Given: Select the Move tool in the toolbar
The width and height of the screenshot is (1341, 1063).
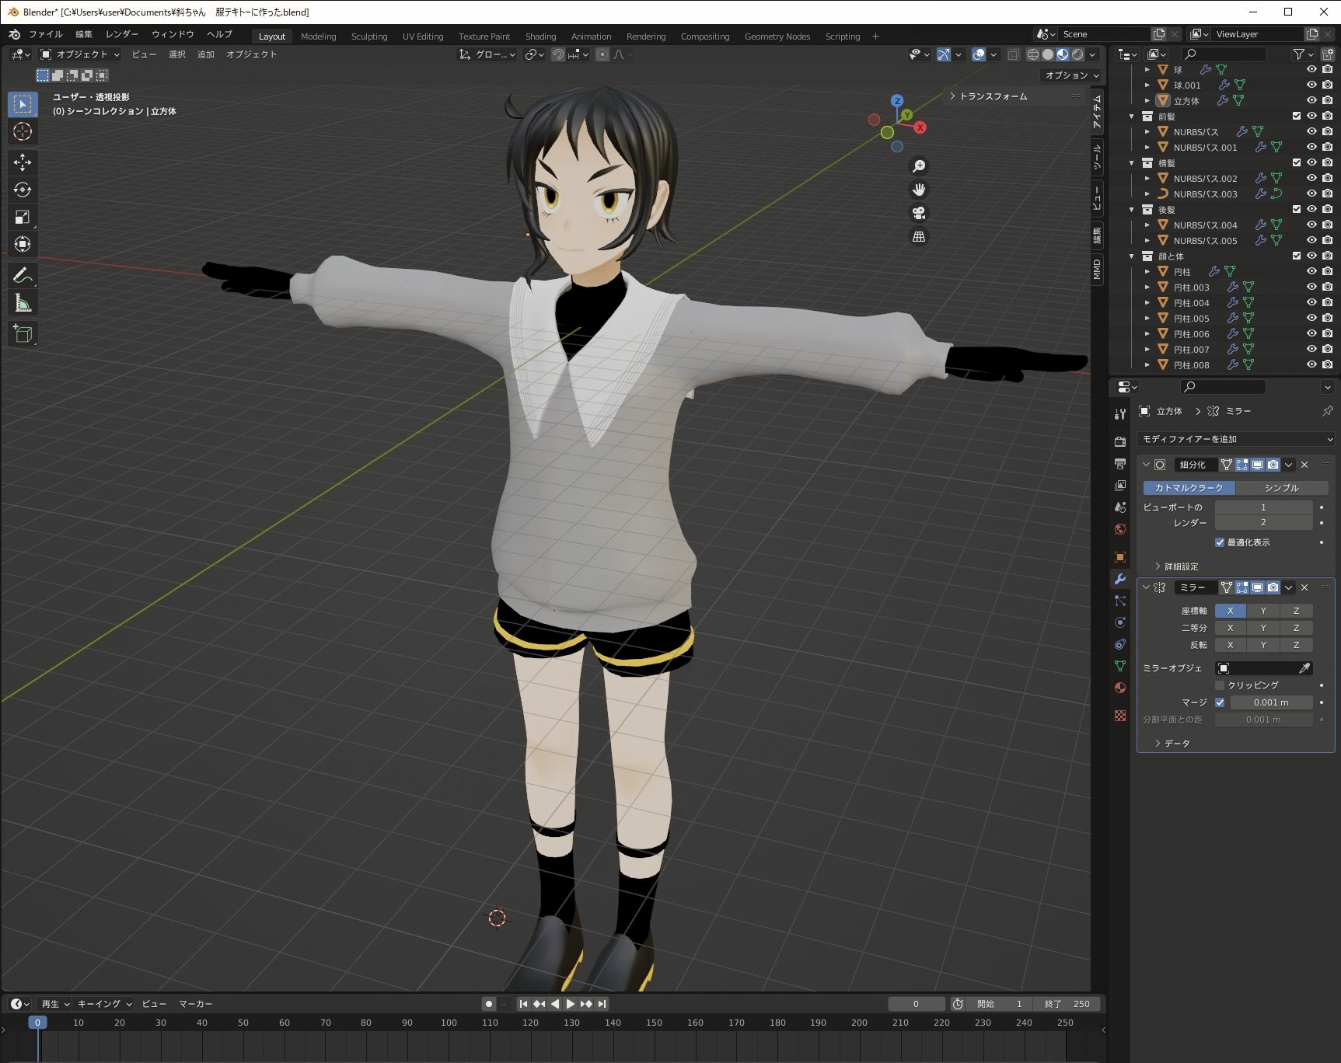Looking at the screenshot, I should (x=23, y=162).
